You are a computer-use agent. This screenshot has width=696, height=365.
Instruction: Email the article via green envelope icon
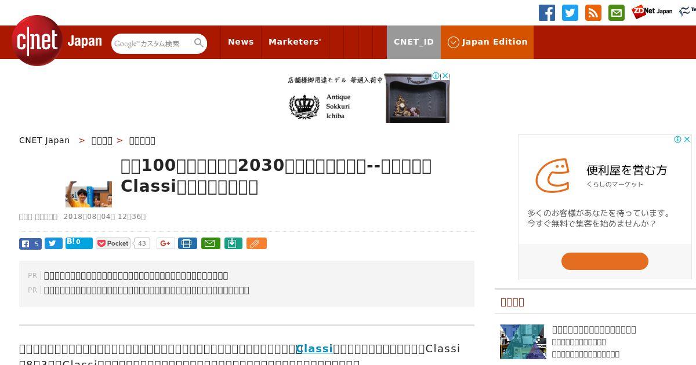211,243
